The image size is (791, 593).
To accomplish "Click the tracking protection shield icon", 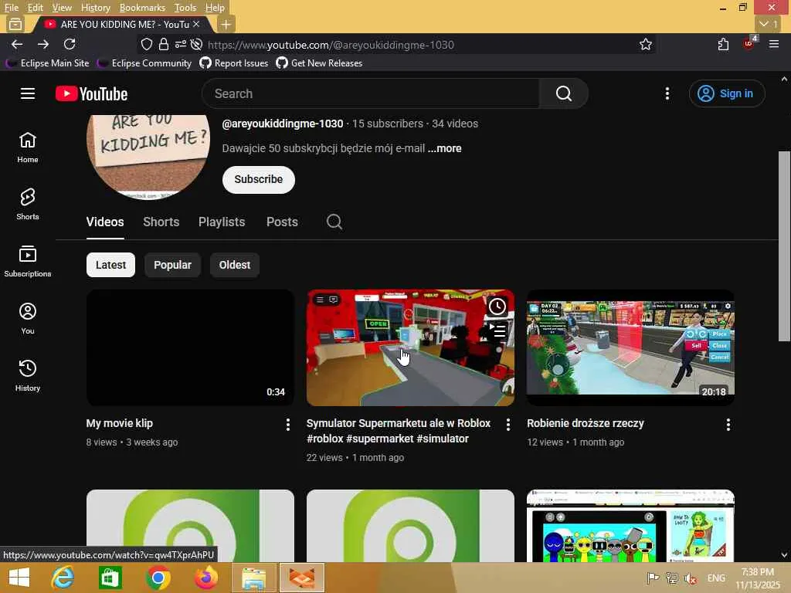I will click(146, 44).
